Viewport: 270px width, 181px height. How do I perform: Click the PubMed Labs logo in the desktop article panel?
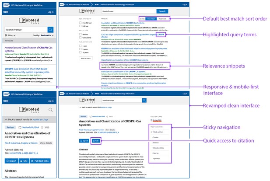click(87, 100)
